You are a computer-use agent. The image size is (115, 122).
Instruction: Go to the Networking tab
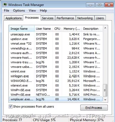point(85,18)
